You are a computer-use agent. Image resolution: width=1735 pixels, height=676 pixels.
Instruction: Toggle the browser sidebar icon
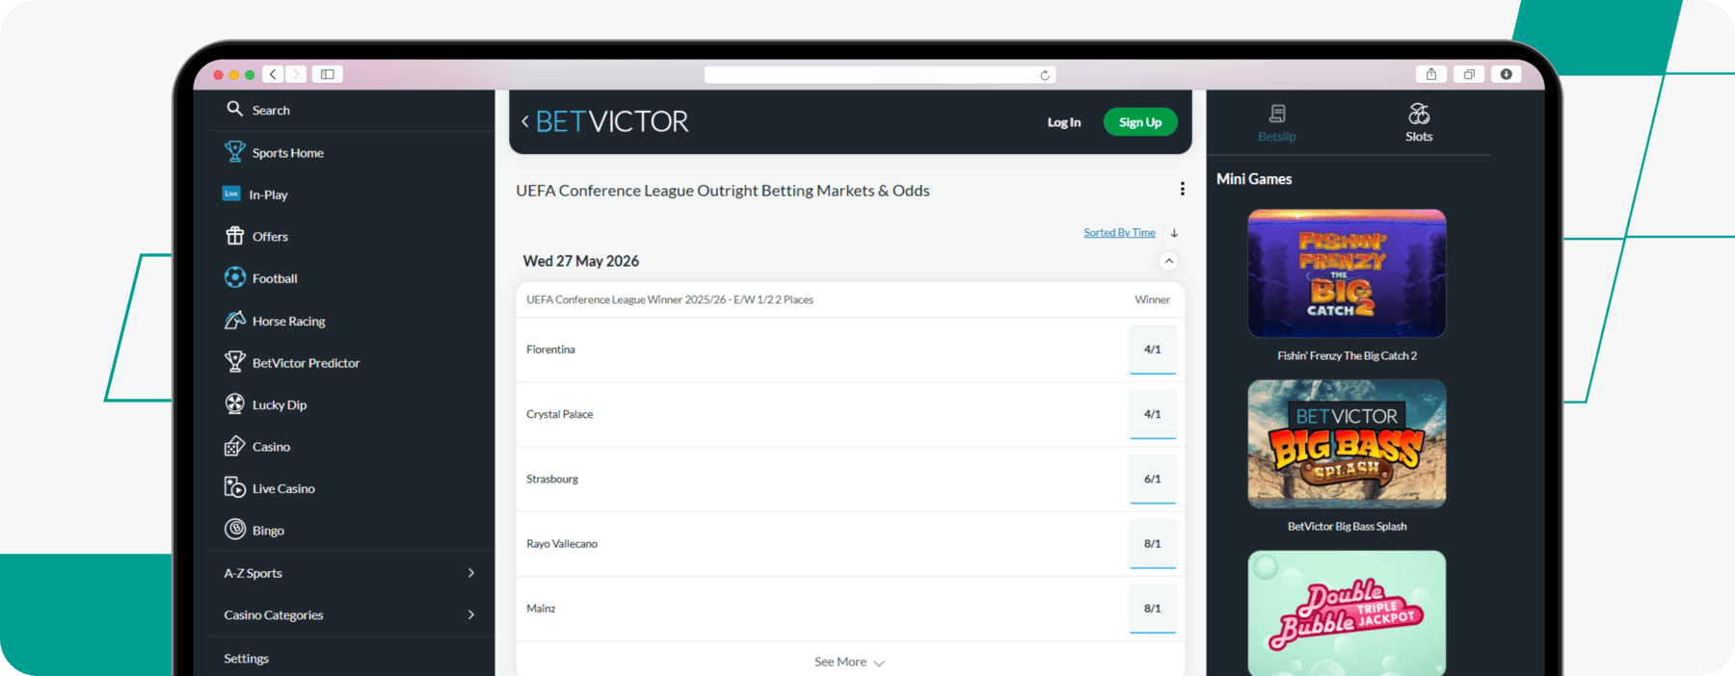328,74
